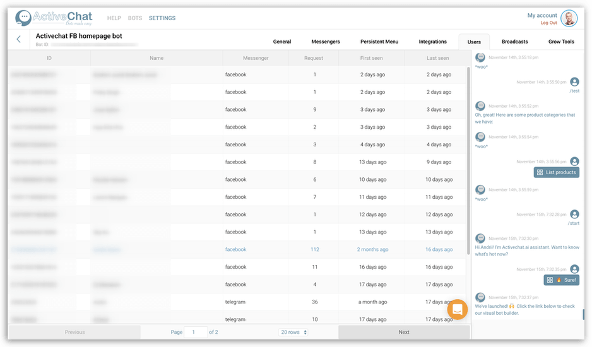Open SETTINGS in the top navigation
This screenshot has height=347, width=592.
(162, 18)
